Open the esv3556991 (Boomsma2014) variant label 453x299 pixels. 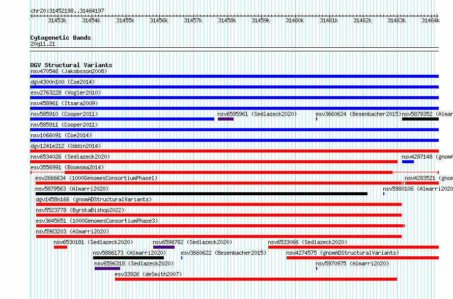pyautogui.click(x=67, y=167)
